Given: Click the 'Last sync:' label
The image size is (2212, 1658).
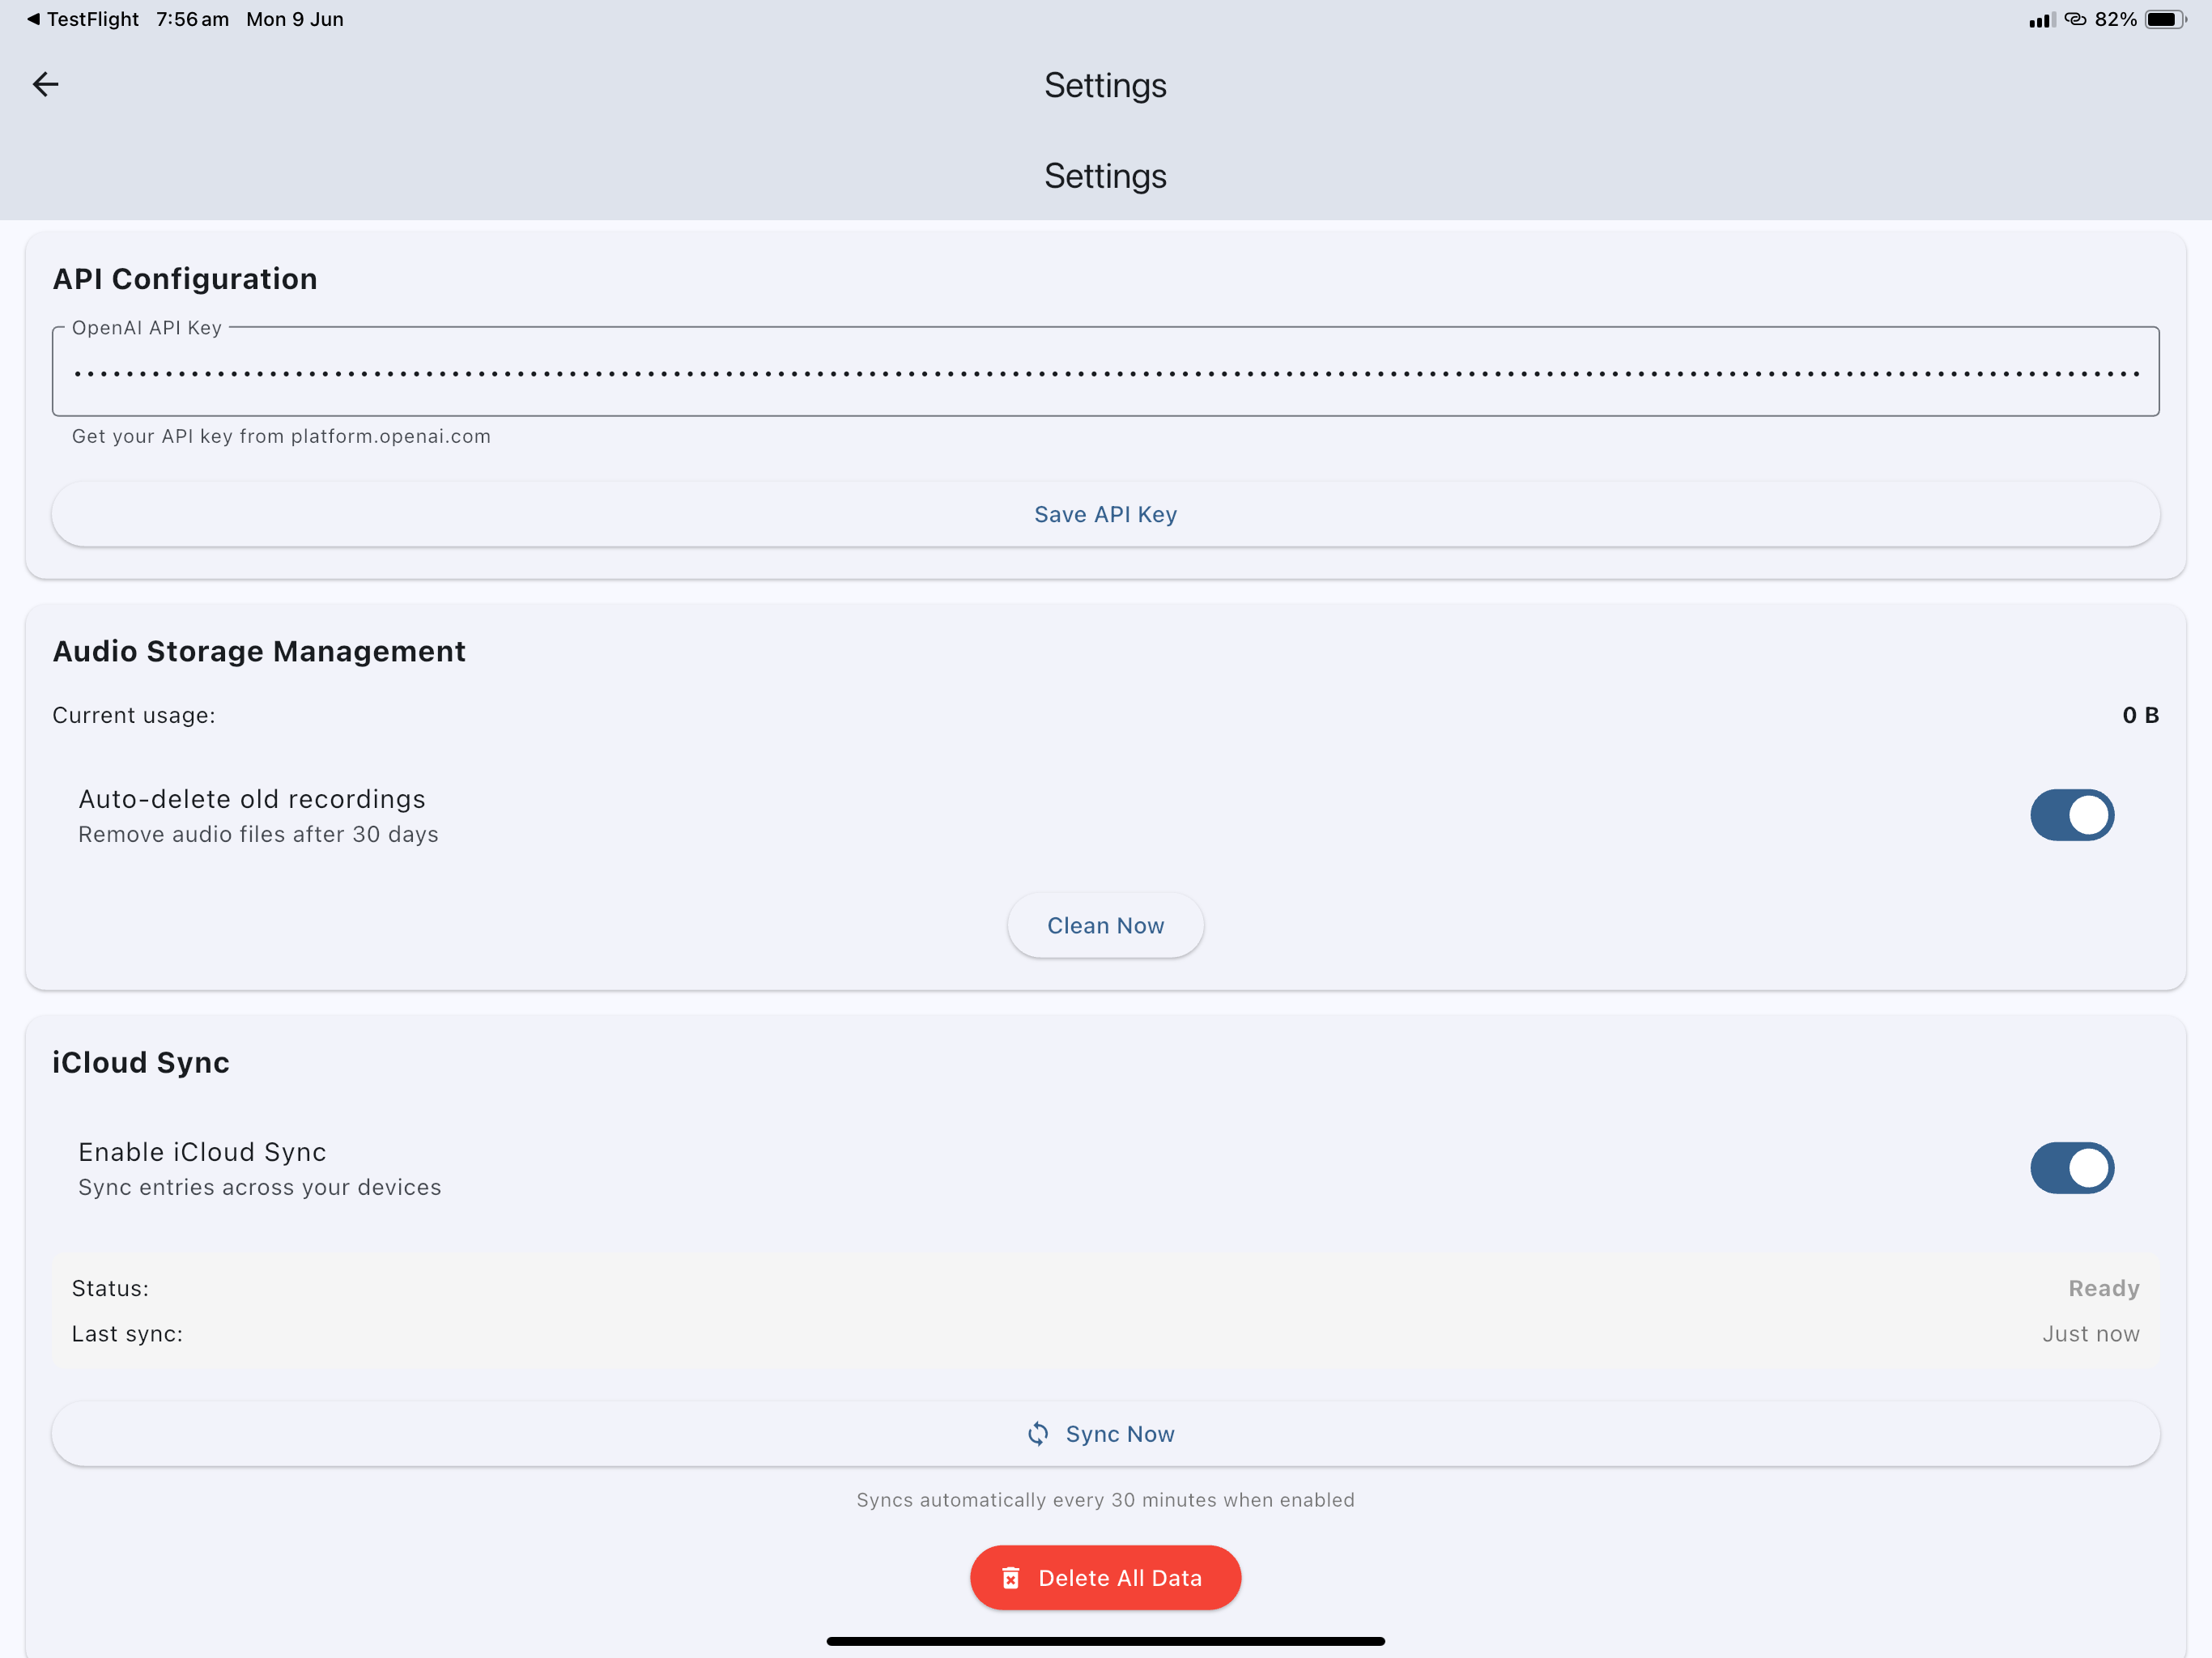Looking at the screenshot, I should pos(127,1334).
